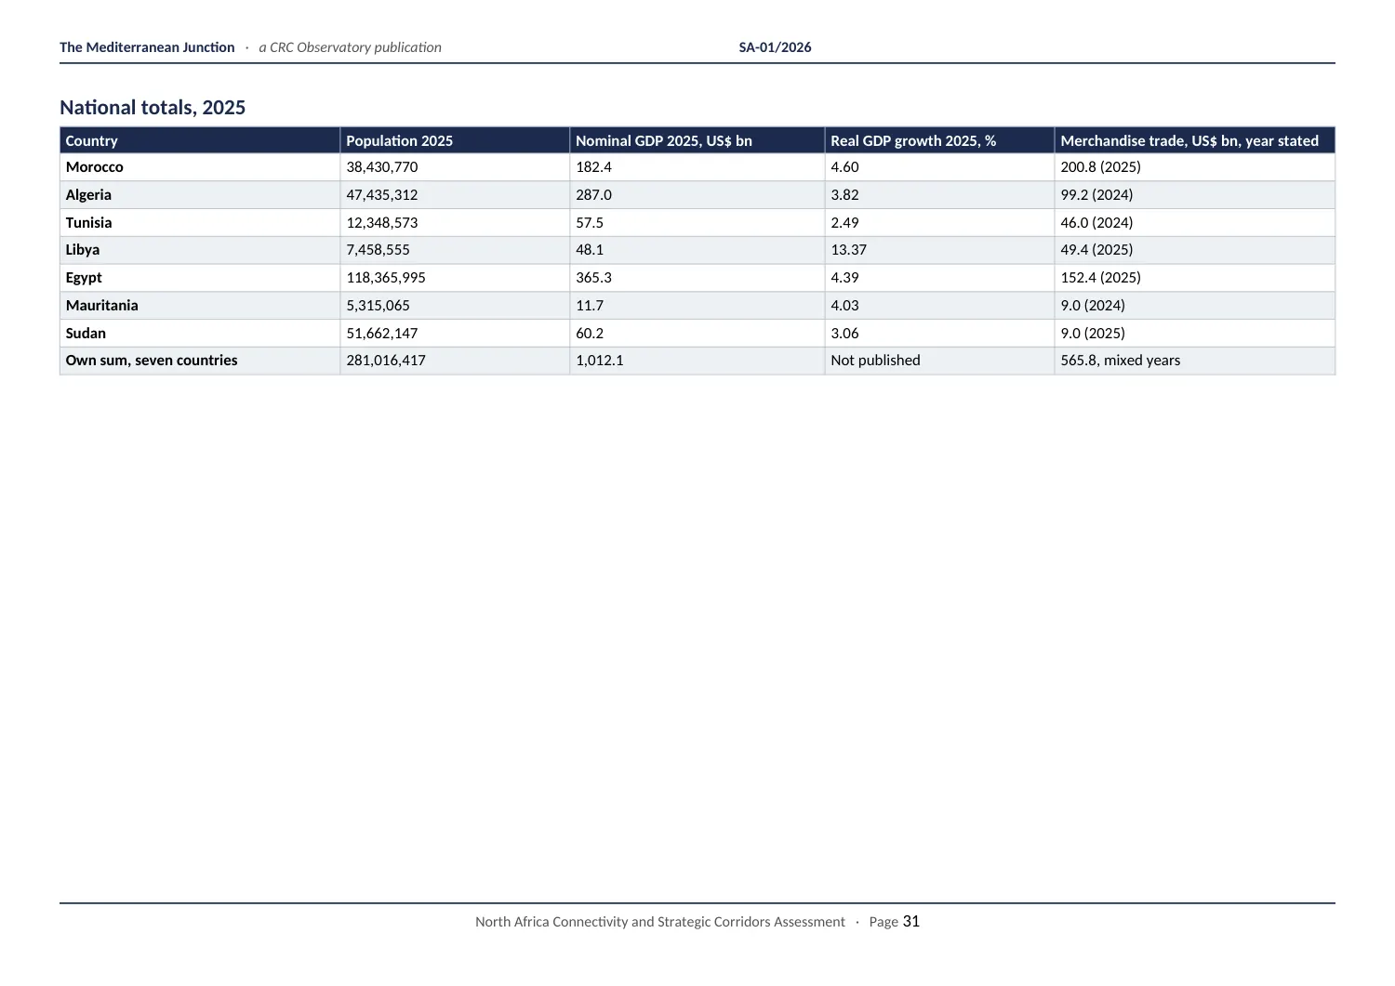Click Tunisia's growth value 2.49

[x=844, y=223]
